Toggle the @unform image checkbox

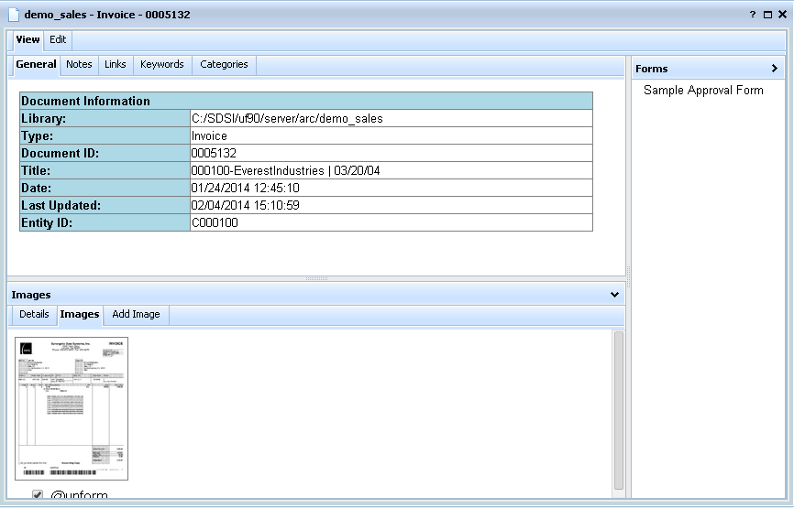38,495
